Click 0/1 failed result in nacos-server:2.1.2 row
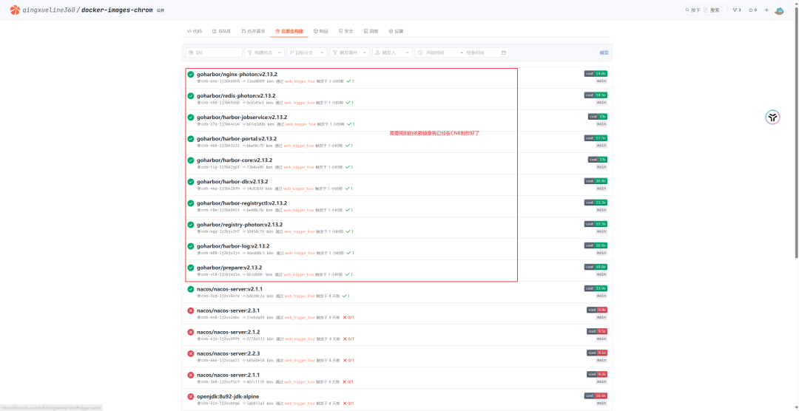The image size is (799, 411). [348, 339]
